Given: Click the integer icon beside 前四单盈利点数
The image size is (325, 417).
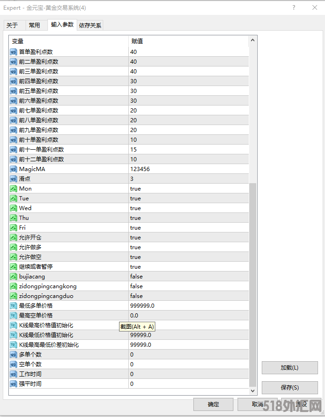Looking at the screenshot, I should 13,81.
